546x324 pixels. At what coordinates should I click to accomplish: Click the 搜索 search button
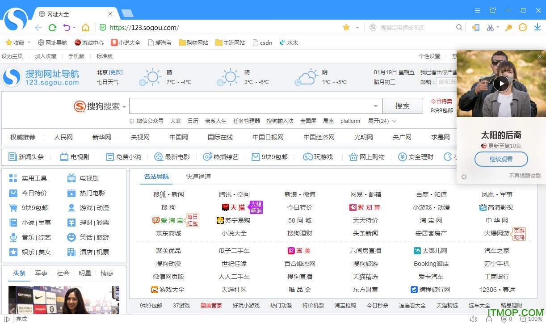click(x=403, y=105)
